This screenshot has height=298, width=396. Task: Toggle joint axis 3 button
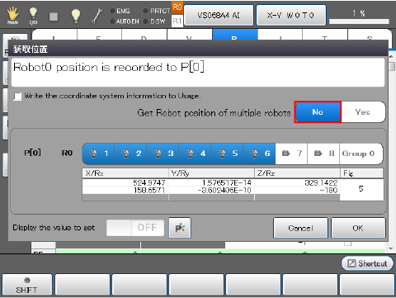(x=163, y=154)
